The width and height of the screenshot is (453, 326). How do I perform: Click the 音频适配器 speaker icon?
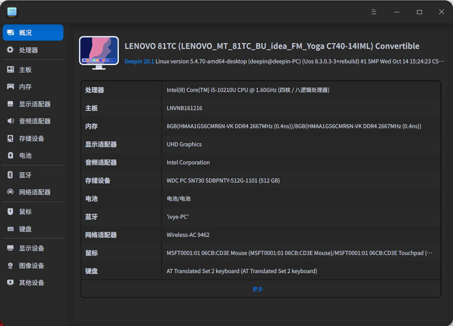[x=11, y=121]
